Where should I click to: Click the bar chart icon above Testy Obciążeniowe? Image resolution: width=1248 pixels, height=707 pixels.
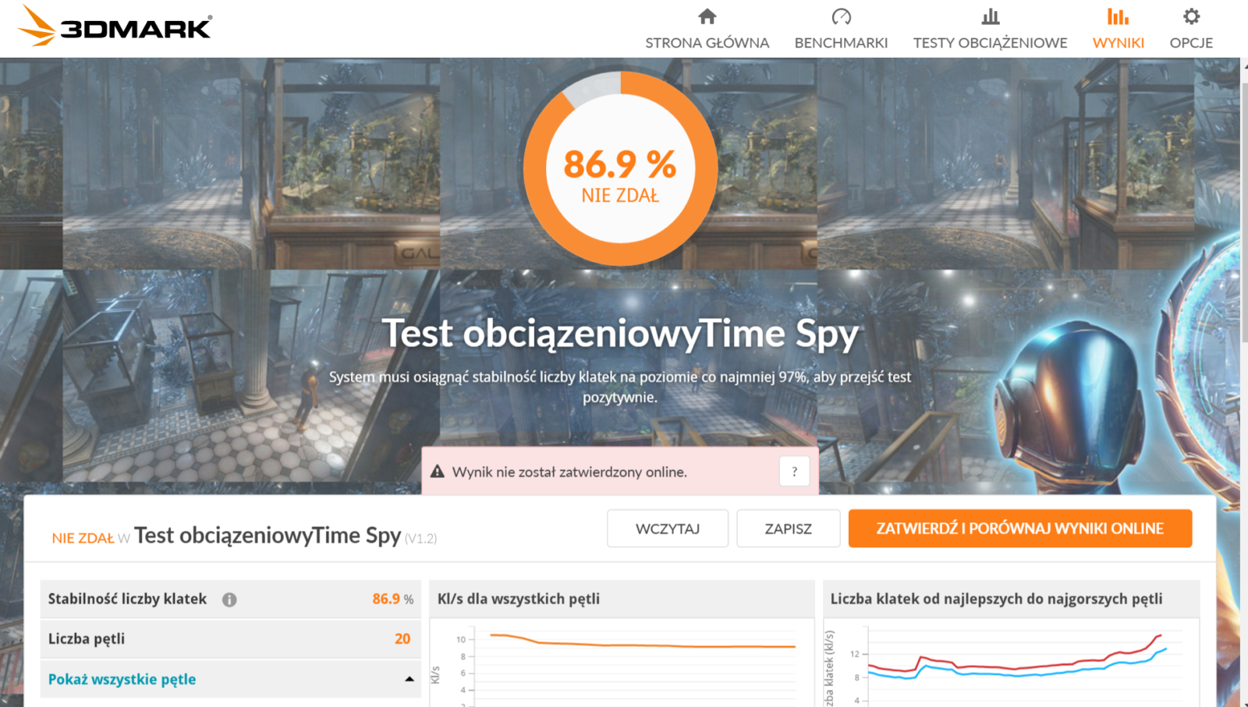tap(990, 16)
